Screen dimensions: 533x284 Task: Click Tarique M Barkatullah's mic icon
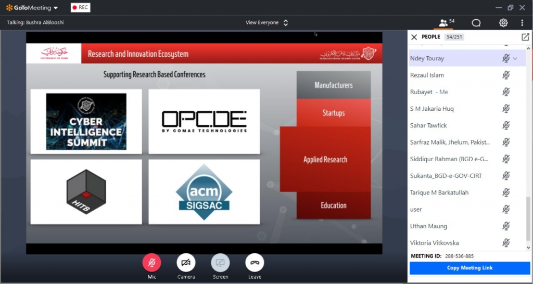tap(506, 192)
